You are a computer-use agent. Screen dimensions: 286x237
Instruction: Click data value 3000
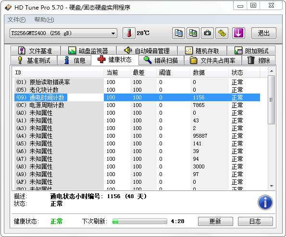click(199, 166)
